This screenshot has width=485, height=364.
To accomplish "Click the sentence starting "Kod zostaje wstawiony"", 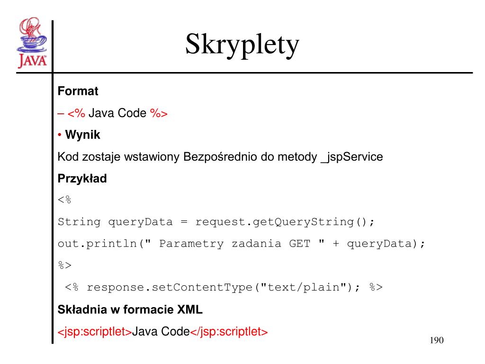I will [220, 157].
